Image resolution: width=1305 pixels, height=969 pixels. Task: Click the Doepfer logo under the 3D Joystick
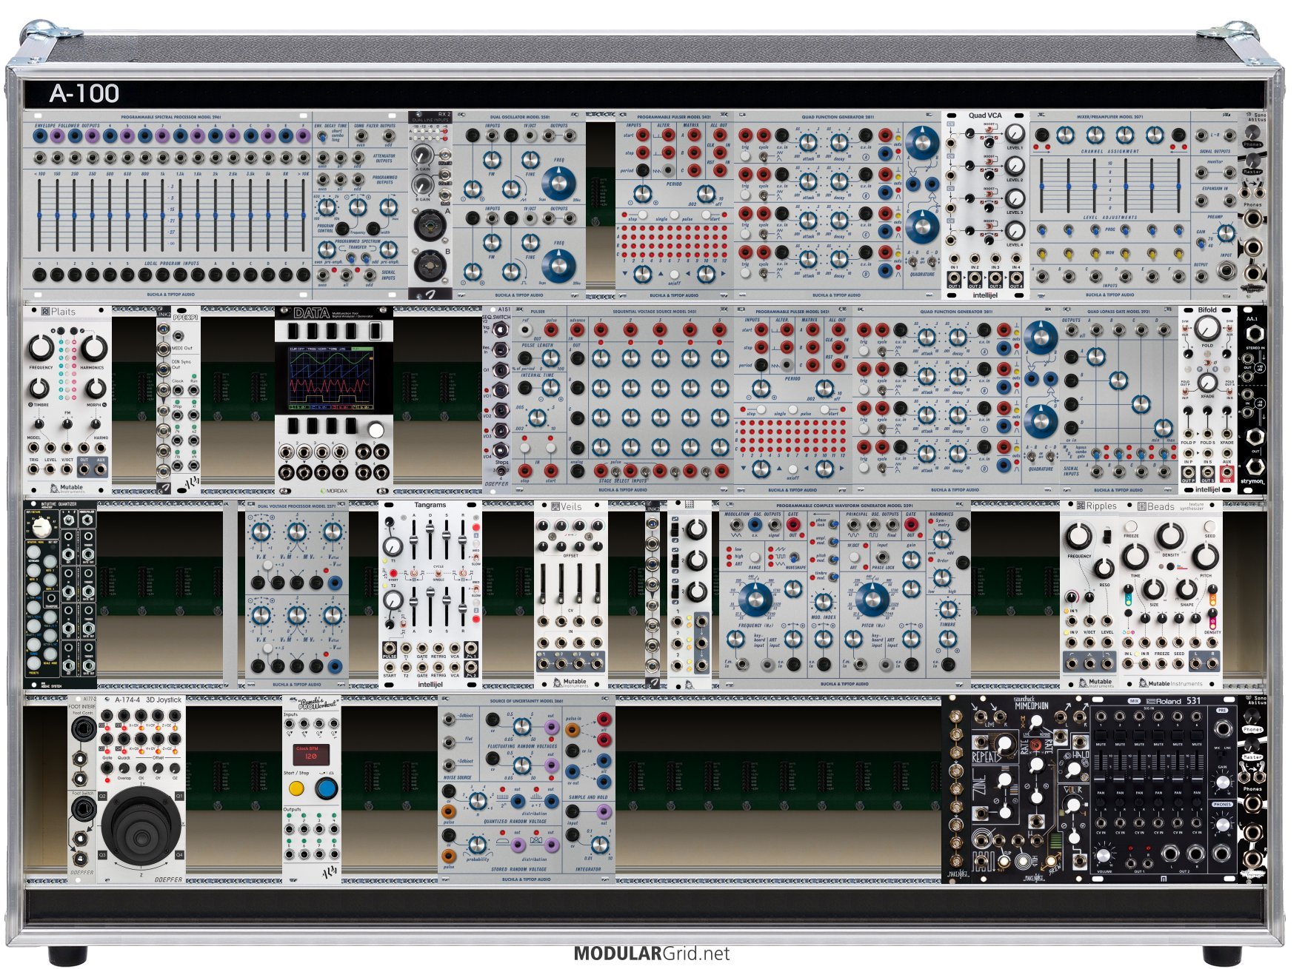click(x=169, y=879)
